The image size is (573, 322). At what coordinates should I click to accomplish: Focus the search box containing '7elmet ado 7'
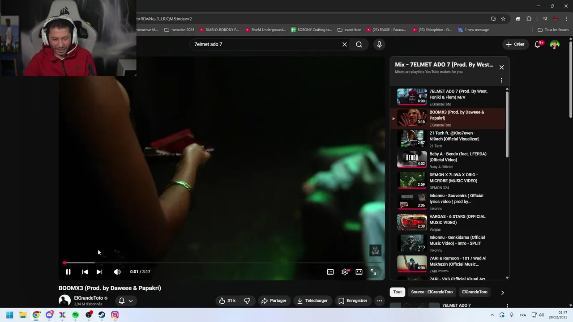[x=266, y=44]
